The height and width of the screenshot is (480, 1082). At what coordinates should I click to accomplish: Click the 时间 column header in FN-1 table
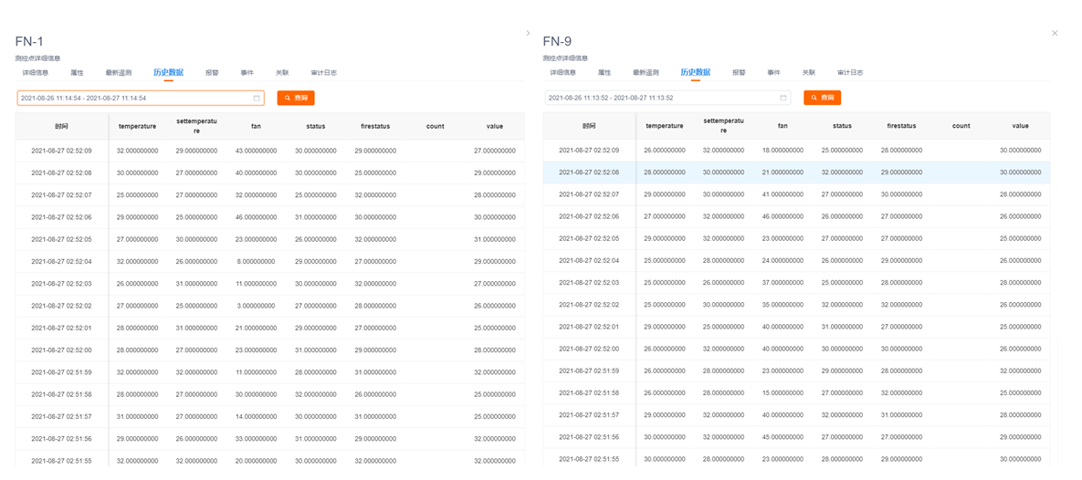pos(62,126)
